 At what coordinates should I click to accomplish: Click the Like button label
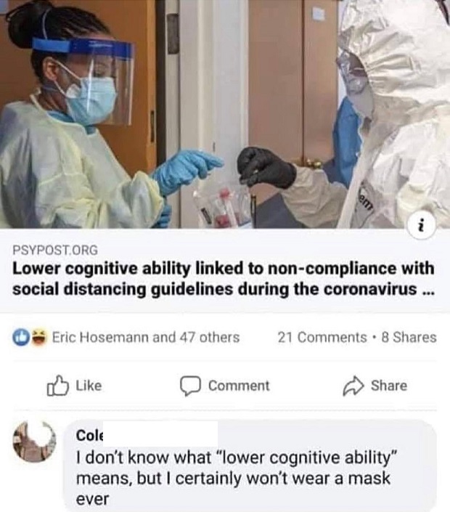point(89,386)
